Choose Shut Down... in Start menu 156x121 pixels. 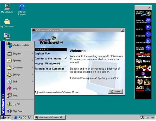click(x=20, y=111)
